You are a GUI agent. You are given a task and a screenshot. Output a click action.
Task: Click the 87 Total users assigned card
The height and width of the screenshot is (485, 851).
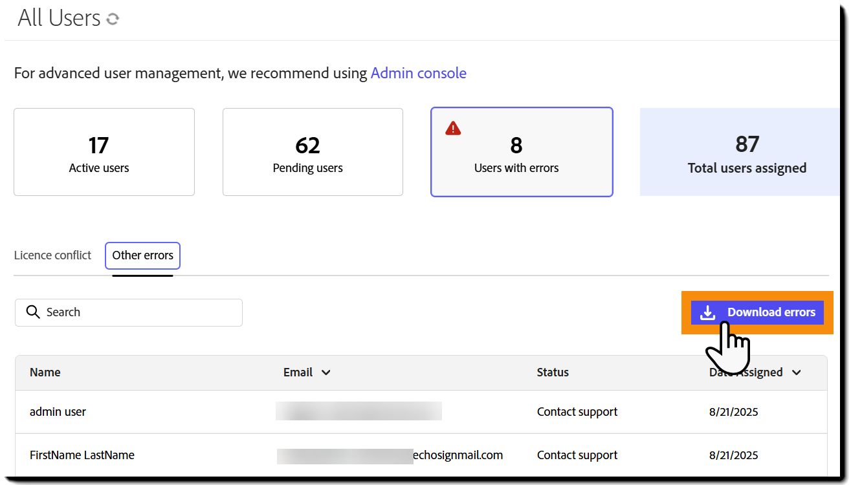click(740, 152)
